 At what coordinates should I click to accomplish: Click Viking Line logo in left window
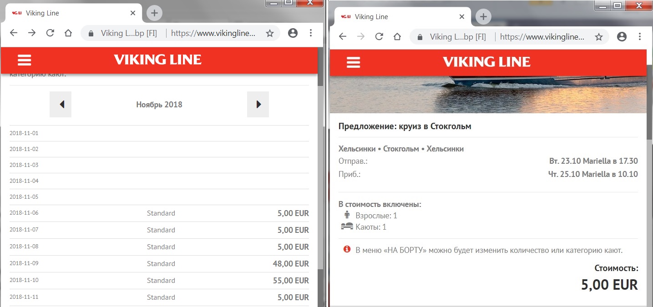point(157,60)
